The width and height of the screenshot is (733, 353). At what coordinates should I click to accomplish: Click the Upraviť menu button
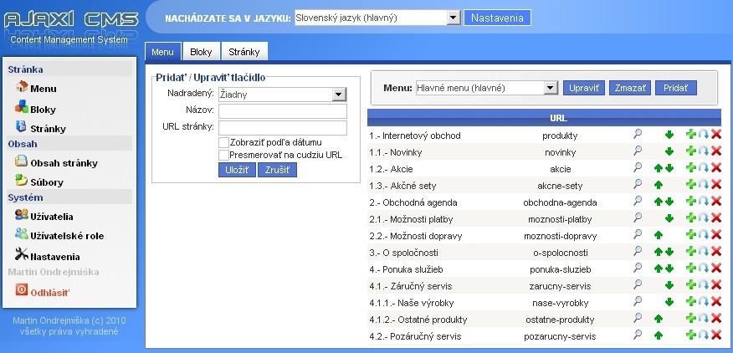(x=584, y=88)
